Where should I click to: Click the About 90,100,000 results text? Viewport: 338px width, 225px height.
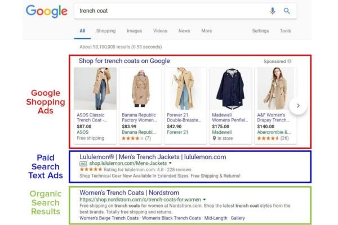[x=121, y=47]
